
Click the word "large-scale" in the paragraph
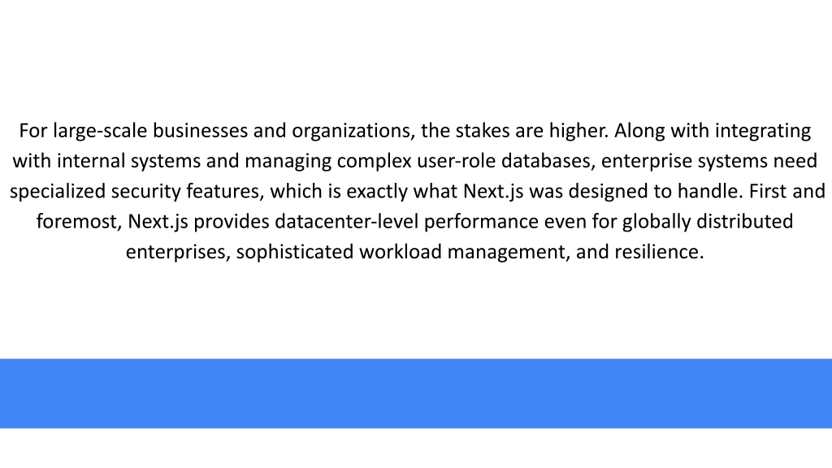pos(100,131)
